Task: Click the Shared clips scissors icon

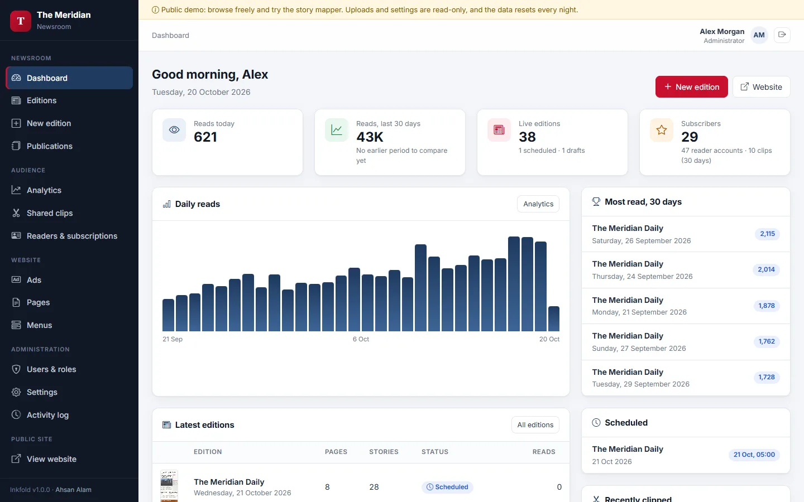Action: tap(16, 213)
